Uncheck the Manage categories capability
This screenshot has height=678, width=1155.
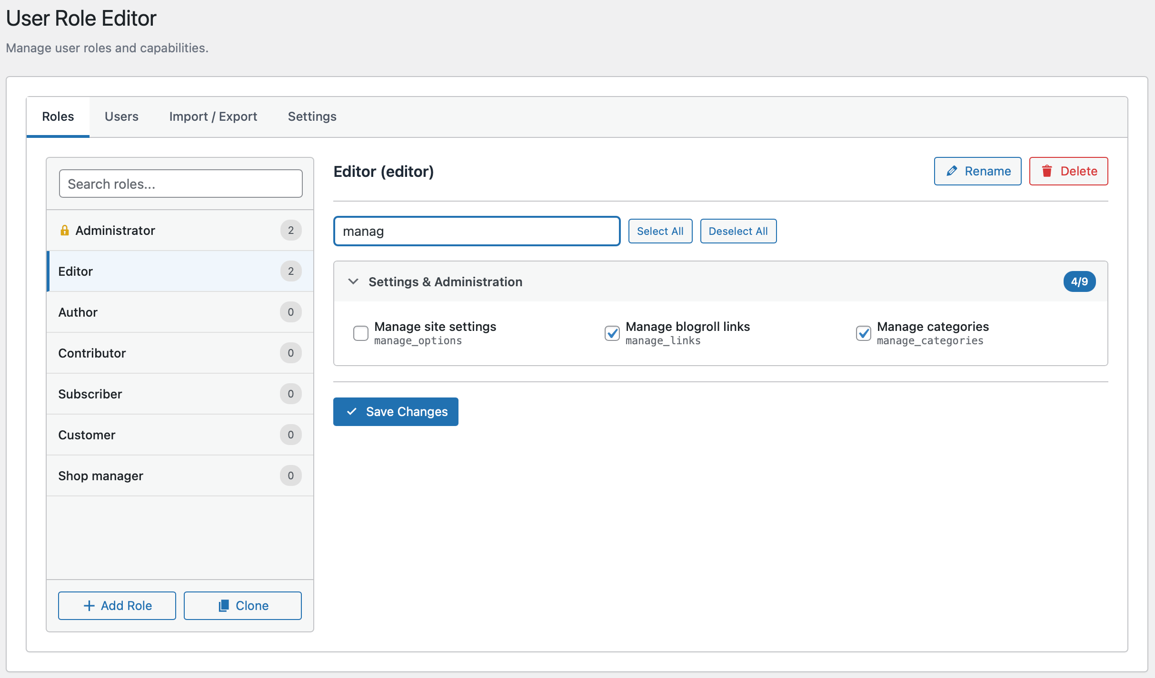pos(864,333)
